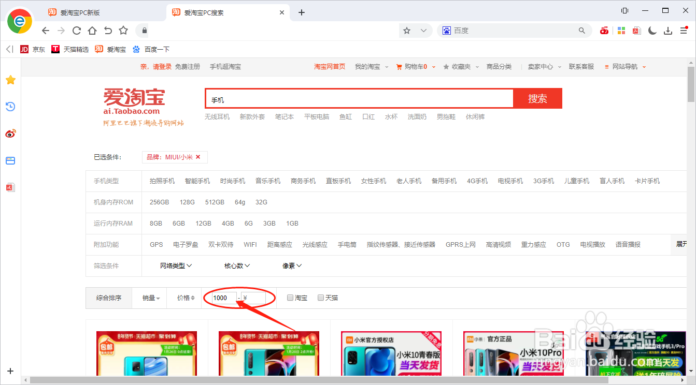Open sidebar Weibo icon
The height and width of the screenshot is (385, 696).
point(10,134)
